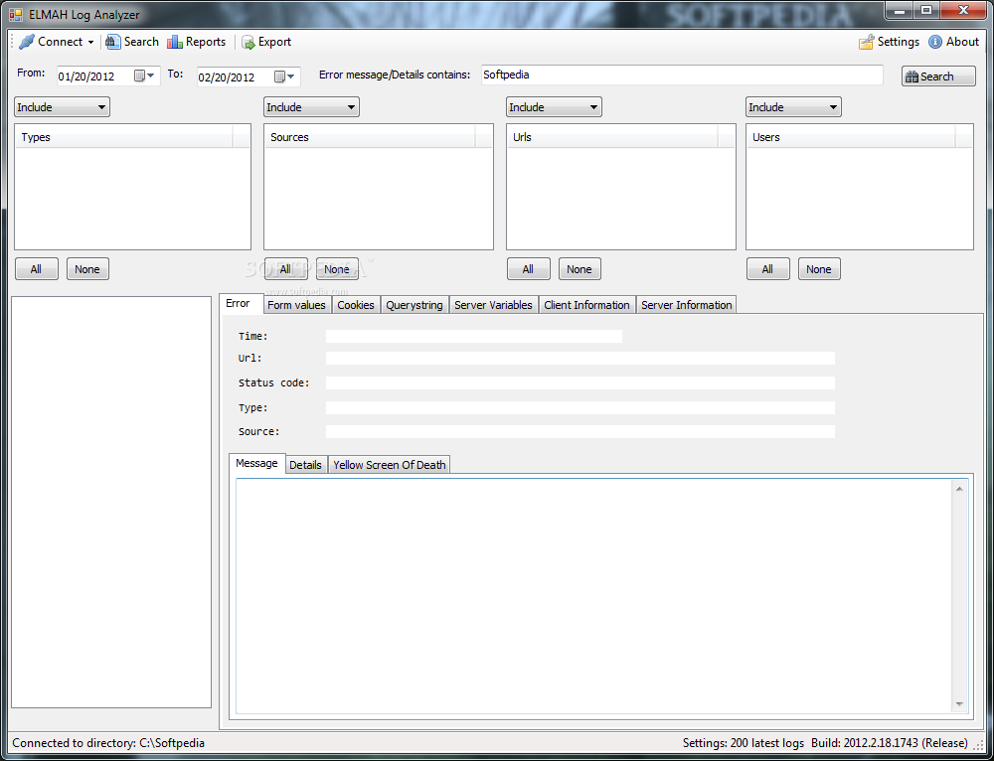Click the Users column header
Screen dimensions: 994x761
851,137
